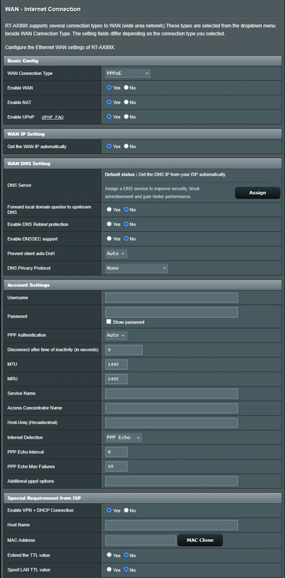
Task: Focus the Service Name field
Action: [171, 393]
